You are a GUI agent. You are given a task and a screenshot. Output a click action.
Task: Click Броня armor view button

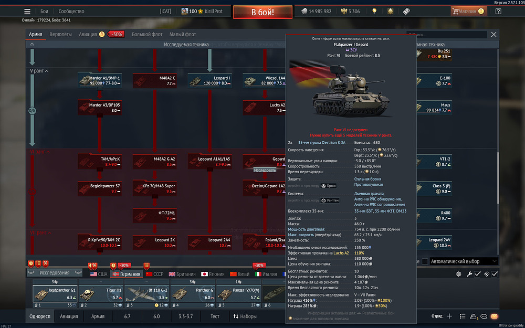[328, 186]
